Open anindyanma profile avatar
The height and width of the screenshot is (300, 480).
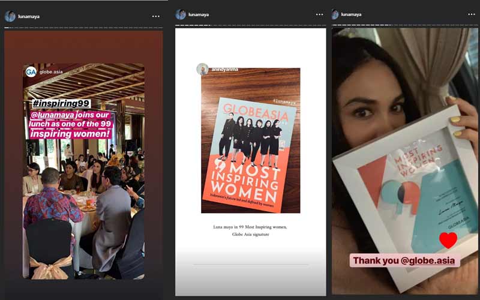pos(202,69)
